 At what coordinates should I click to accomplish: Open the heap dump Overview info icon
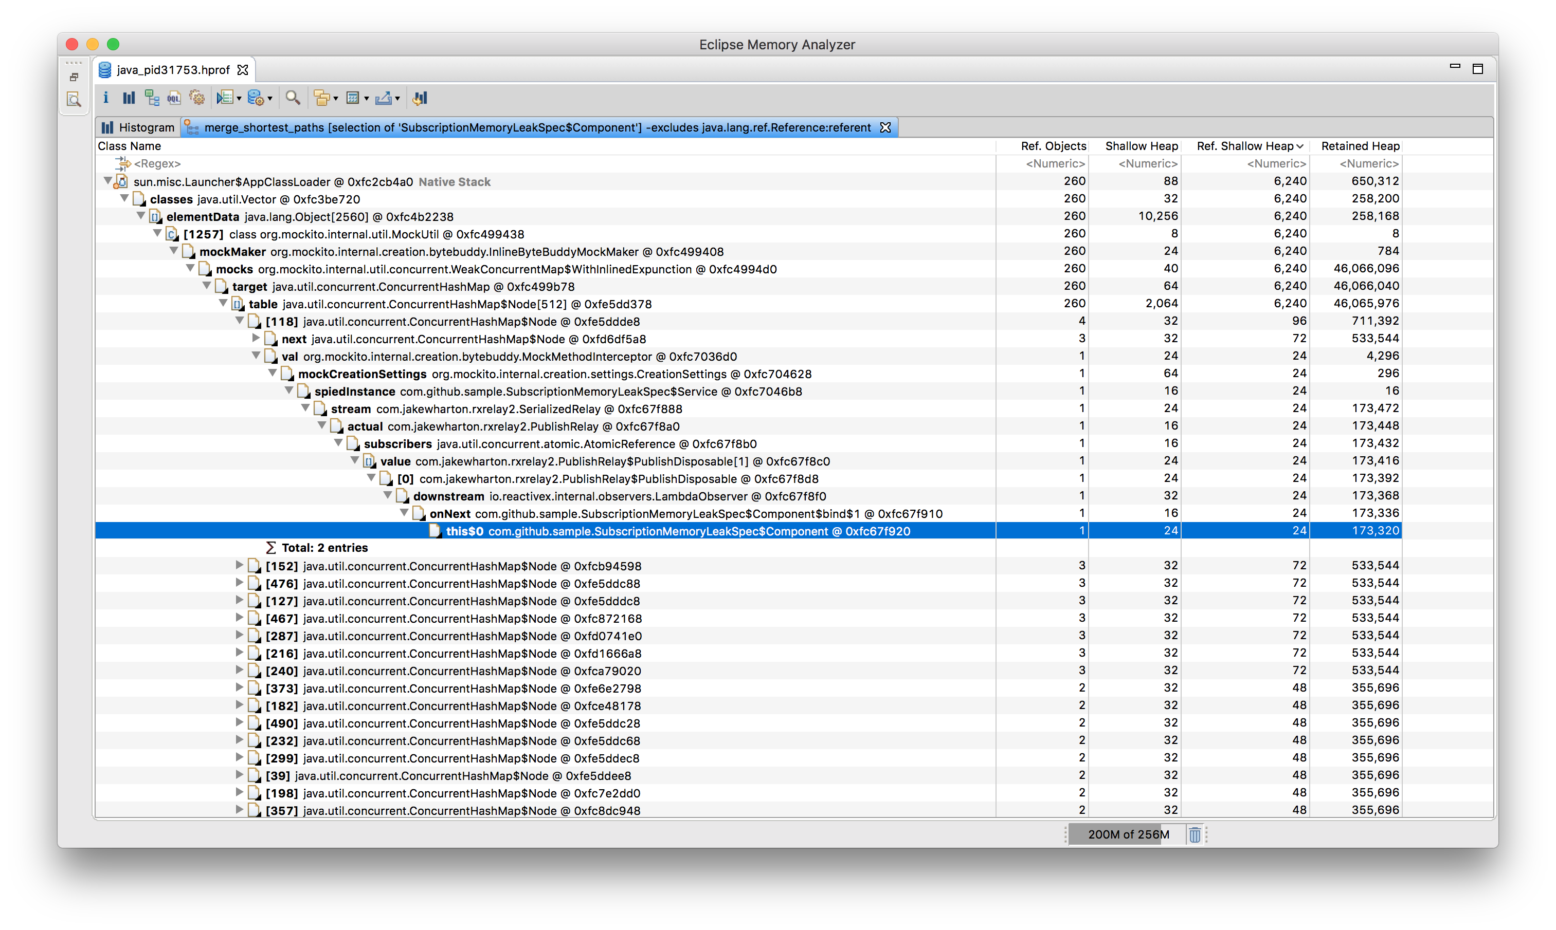click(x=106, y=98)
